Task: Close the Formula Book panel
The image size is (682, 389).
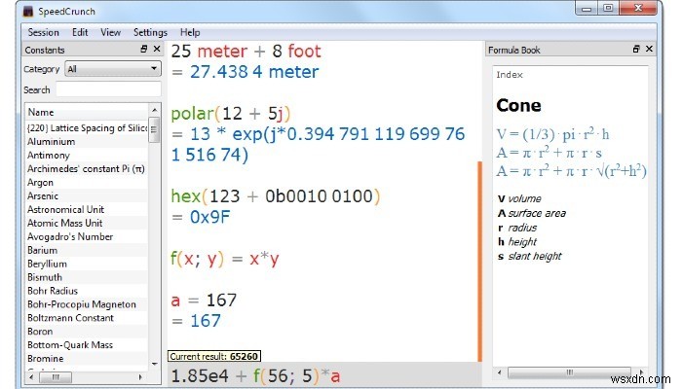Action: pyautogui.click(x=649, y=49)
